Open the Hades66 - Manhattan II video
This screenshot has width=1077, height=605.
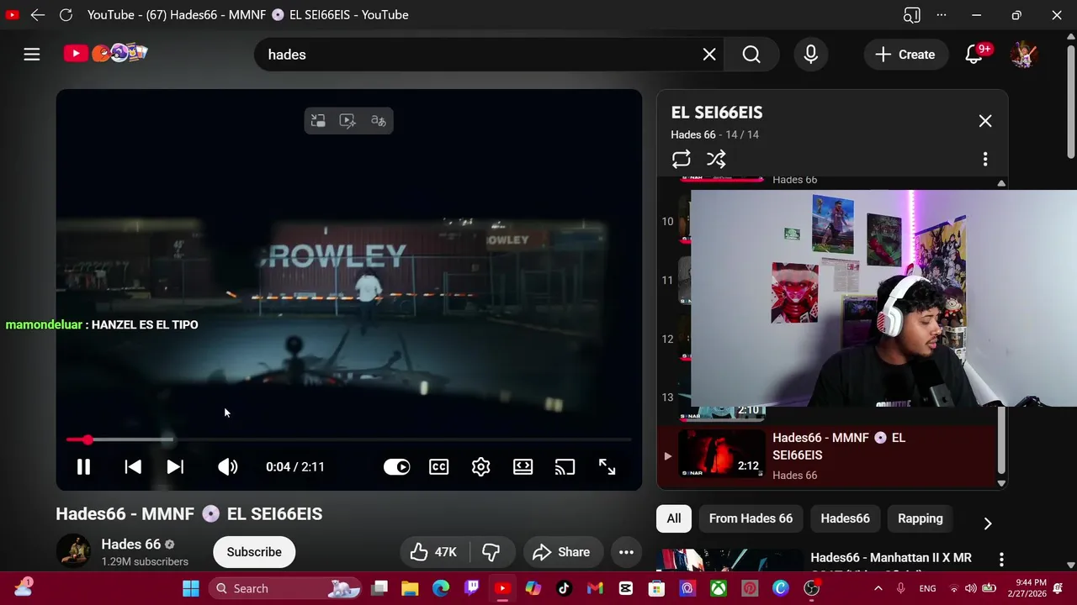891,558
